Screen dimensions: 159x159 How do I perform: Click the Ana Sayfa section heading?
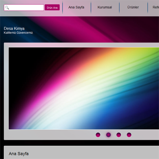(x=18, y=154)
